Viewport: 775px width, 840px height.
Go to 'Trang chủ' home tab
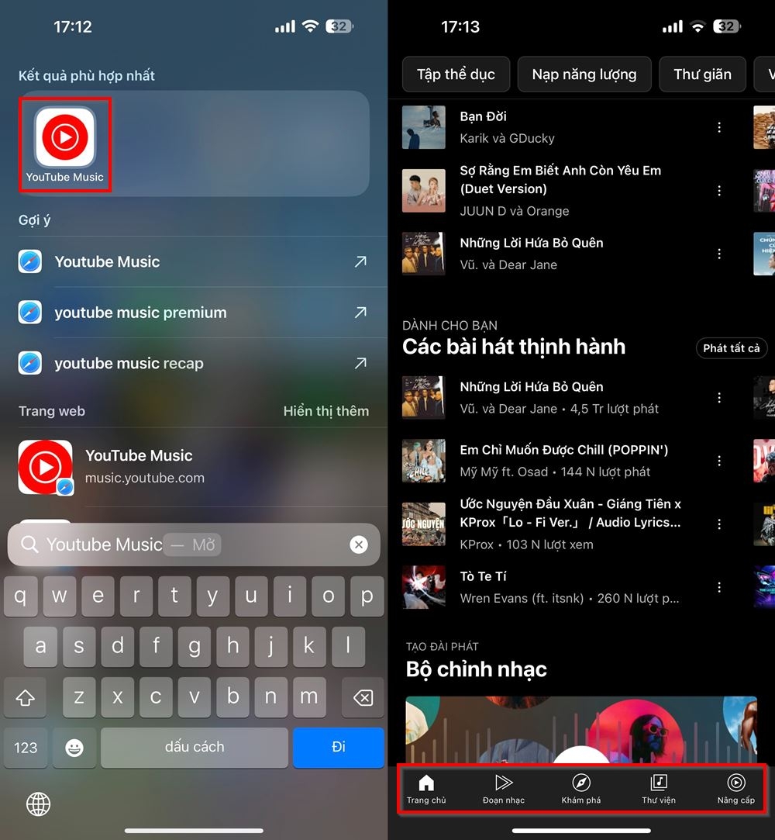[426, 789]
